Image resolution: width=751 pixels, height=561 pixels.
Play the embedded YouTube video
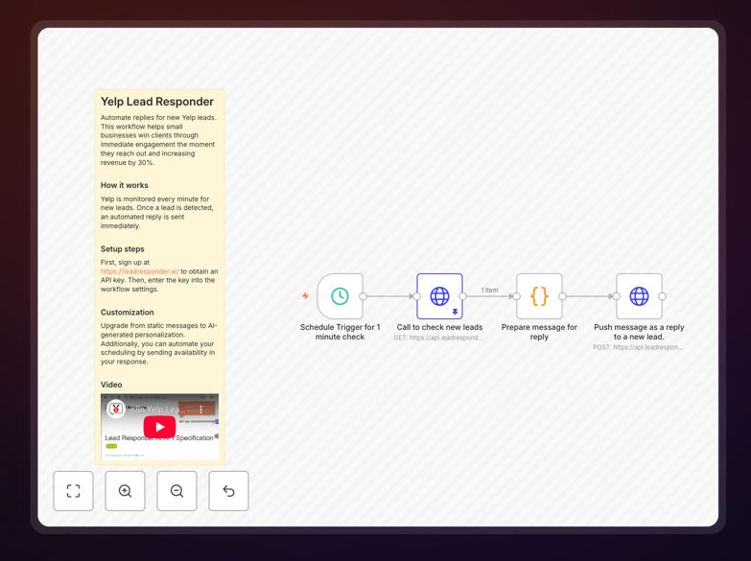pyautogui.click(x=159, y=427)
